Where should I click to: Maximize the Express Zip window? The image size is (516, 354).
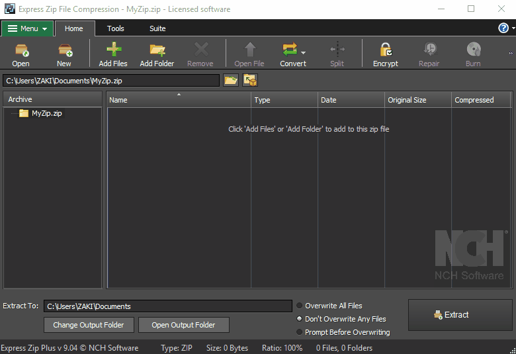(x=471, y=9)
